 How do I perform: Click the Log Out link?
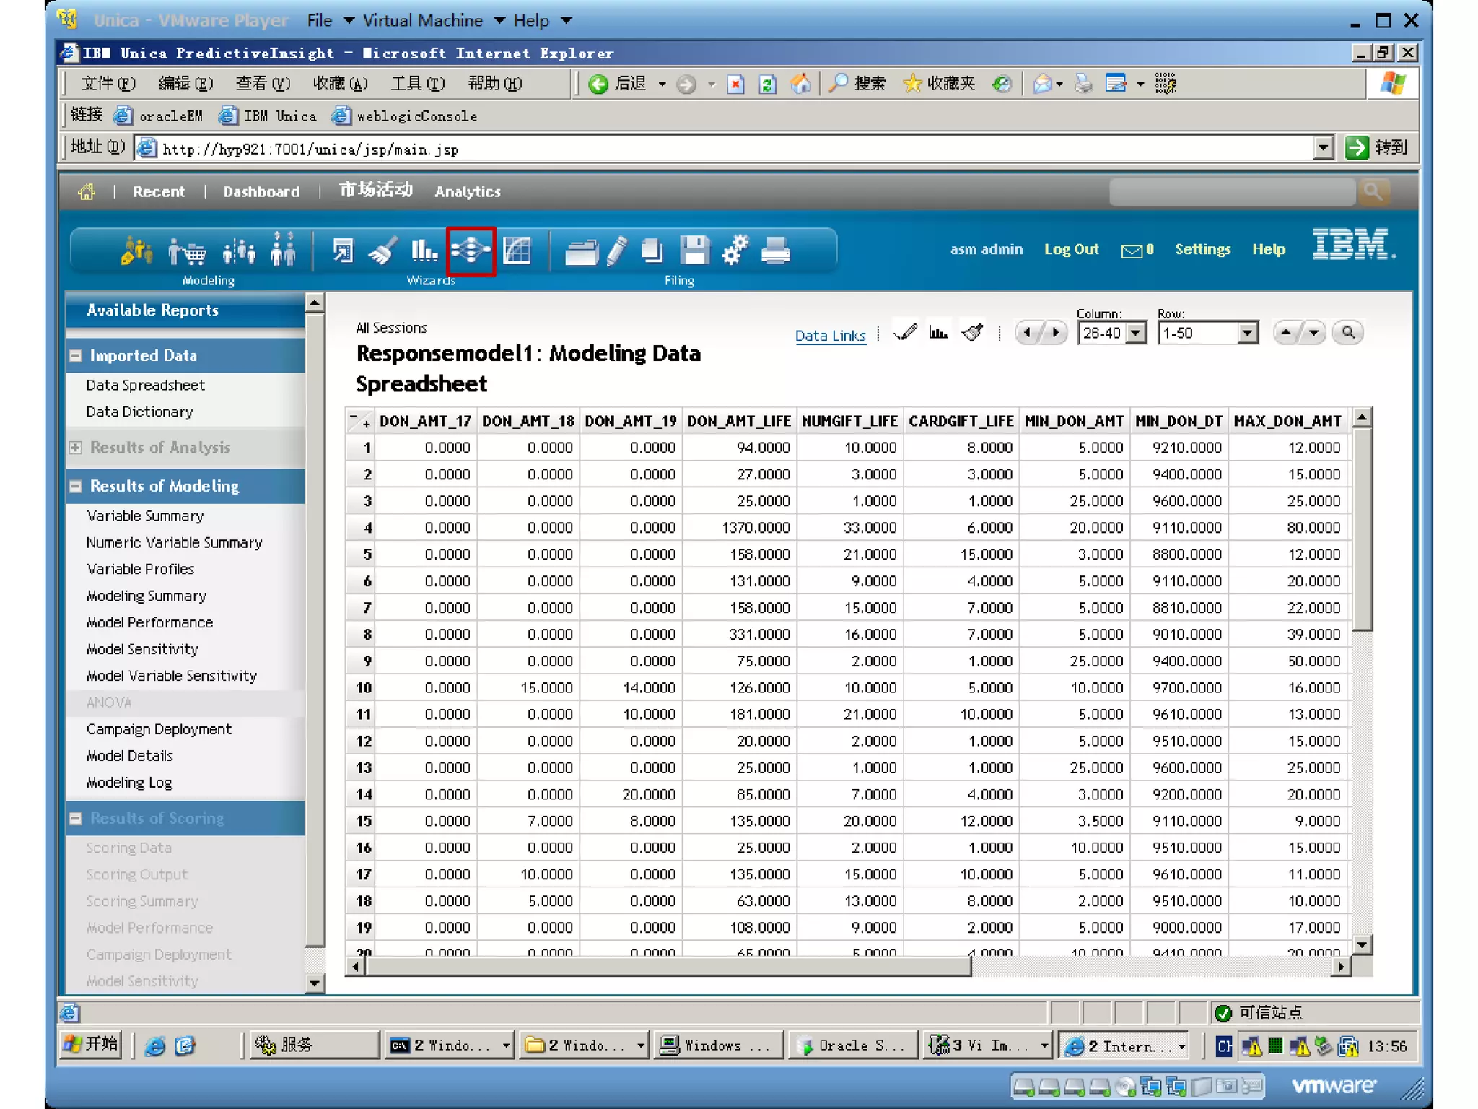(x=1071, y=249)
